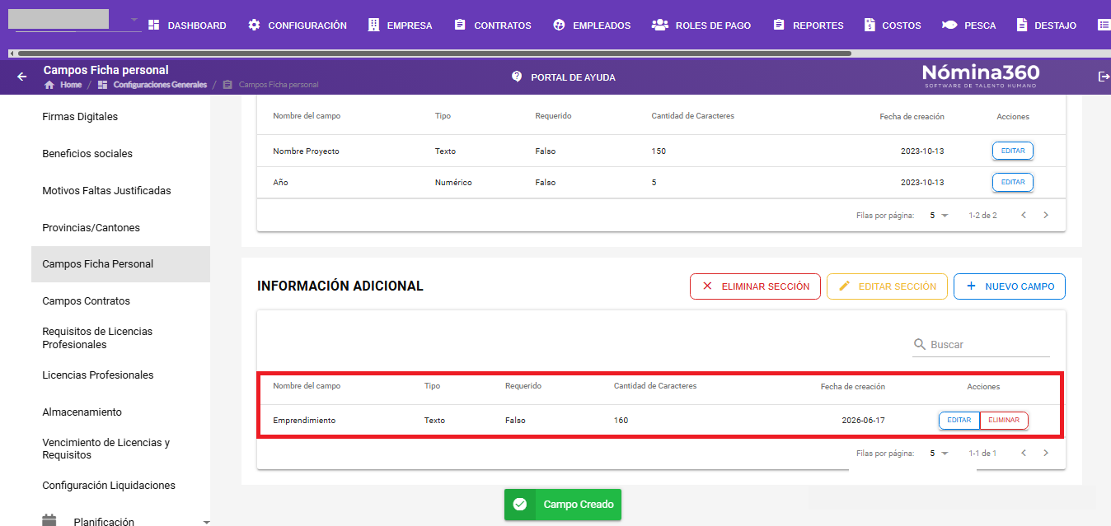
Task: Click the 2026-06-17 creation date
Action: point(863,420)
